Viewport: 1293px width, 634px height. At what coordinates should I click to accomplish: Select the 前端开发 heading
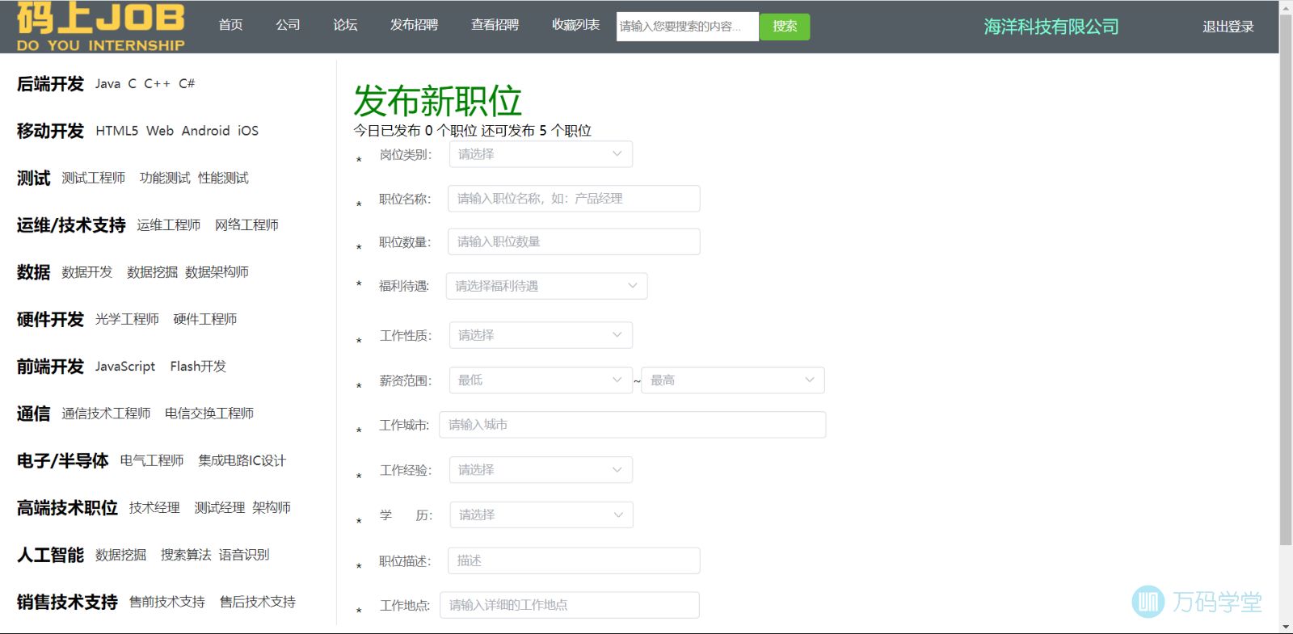pos(50,367)
